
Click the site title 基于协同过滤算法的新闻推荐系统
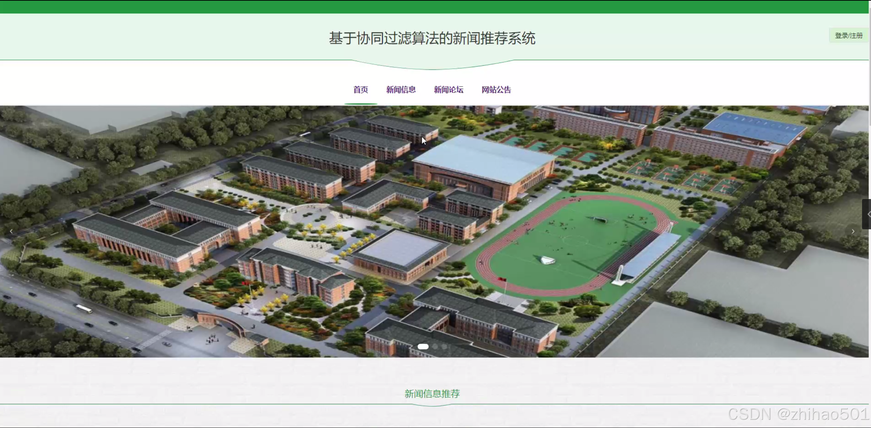point(432,38)
